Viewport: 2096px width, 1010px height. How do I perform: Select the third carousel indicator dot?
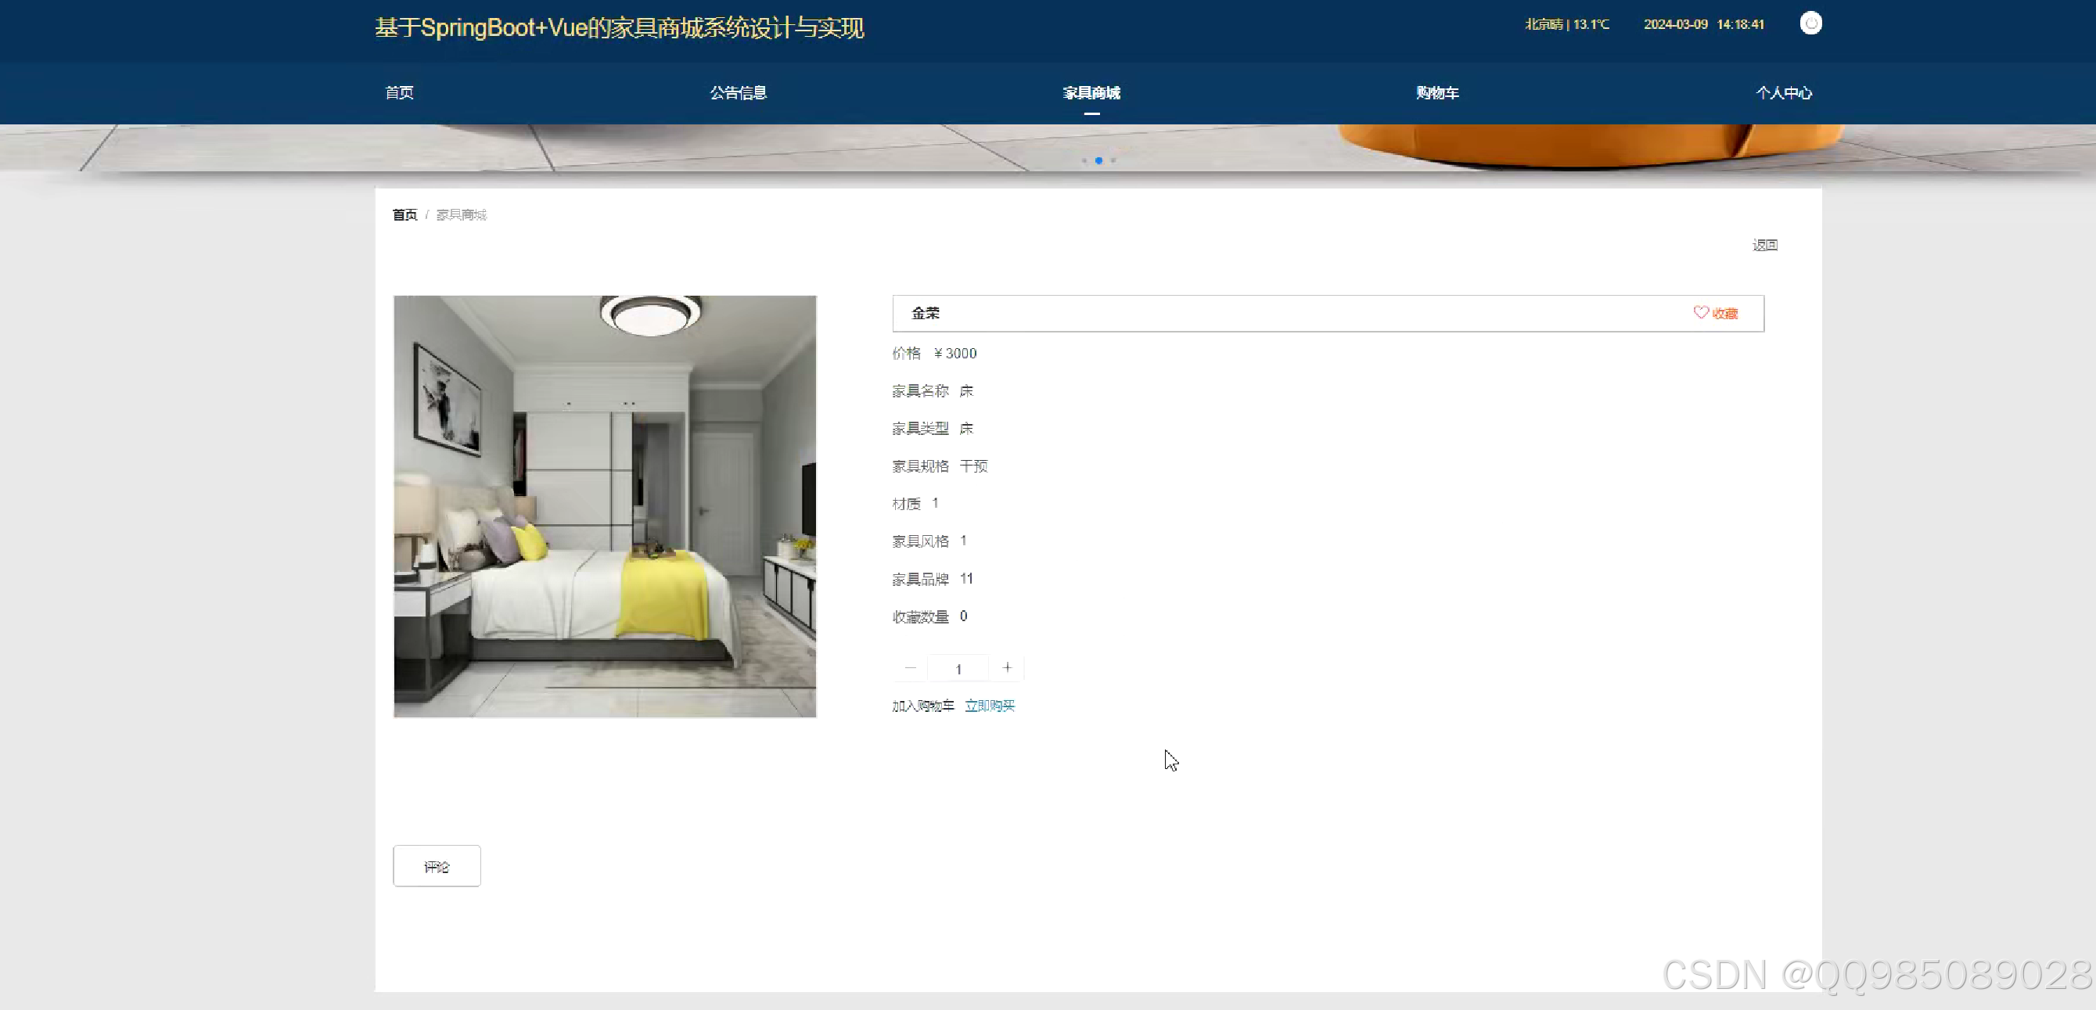(x=1113, y=160)
